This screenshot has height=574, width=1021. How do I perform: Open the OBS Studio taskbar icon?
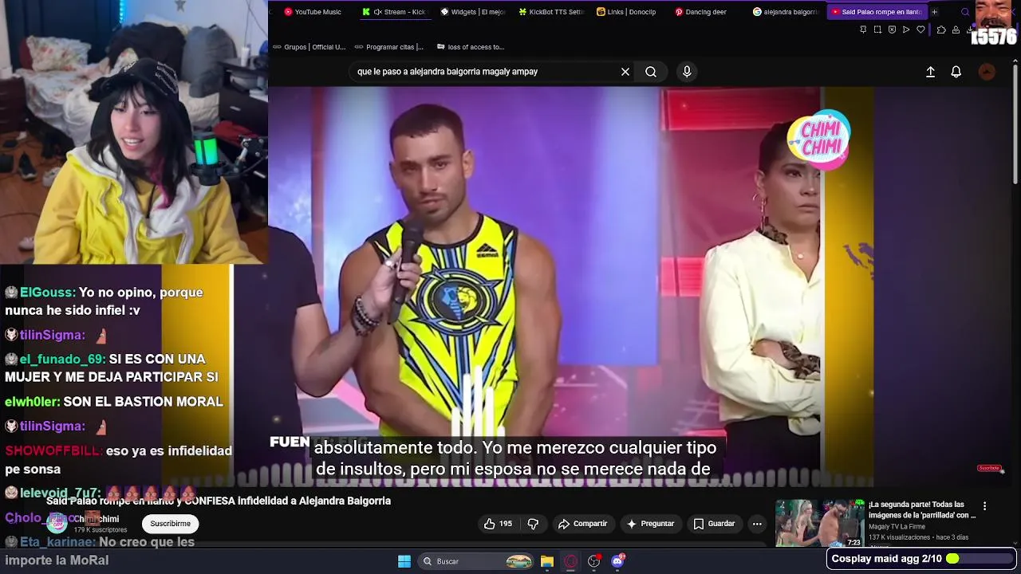point(593,561)
